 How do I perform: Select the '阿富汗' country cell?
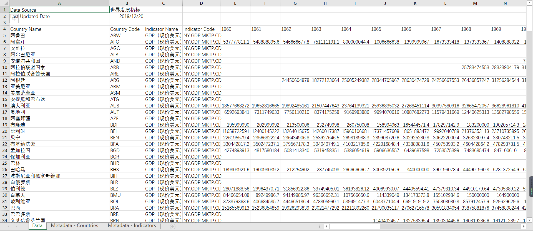(59, 42)
